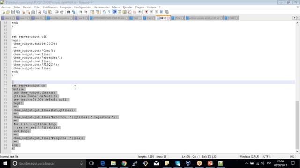Click the Zoom In toolbar icon
The width and height of the screenshot is (300, 168).
click(81, 12)
